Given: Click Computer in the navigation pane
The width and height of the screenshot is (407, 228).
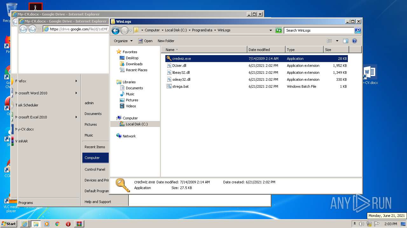Looking at the screenshot, I should [x=130, y=118].
